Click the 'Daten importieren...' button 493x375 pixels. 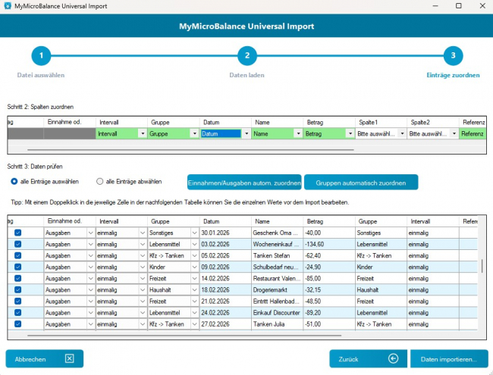[x=448, y=358]
